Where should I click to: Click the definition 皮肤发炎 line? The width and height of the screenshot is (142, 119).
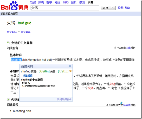point(39,86)
